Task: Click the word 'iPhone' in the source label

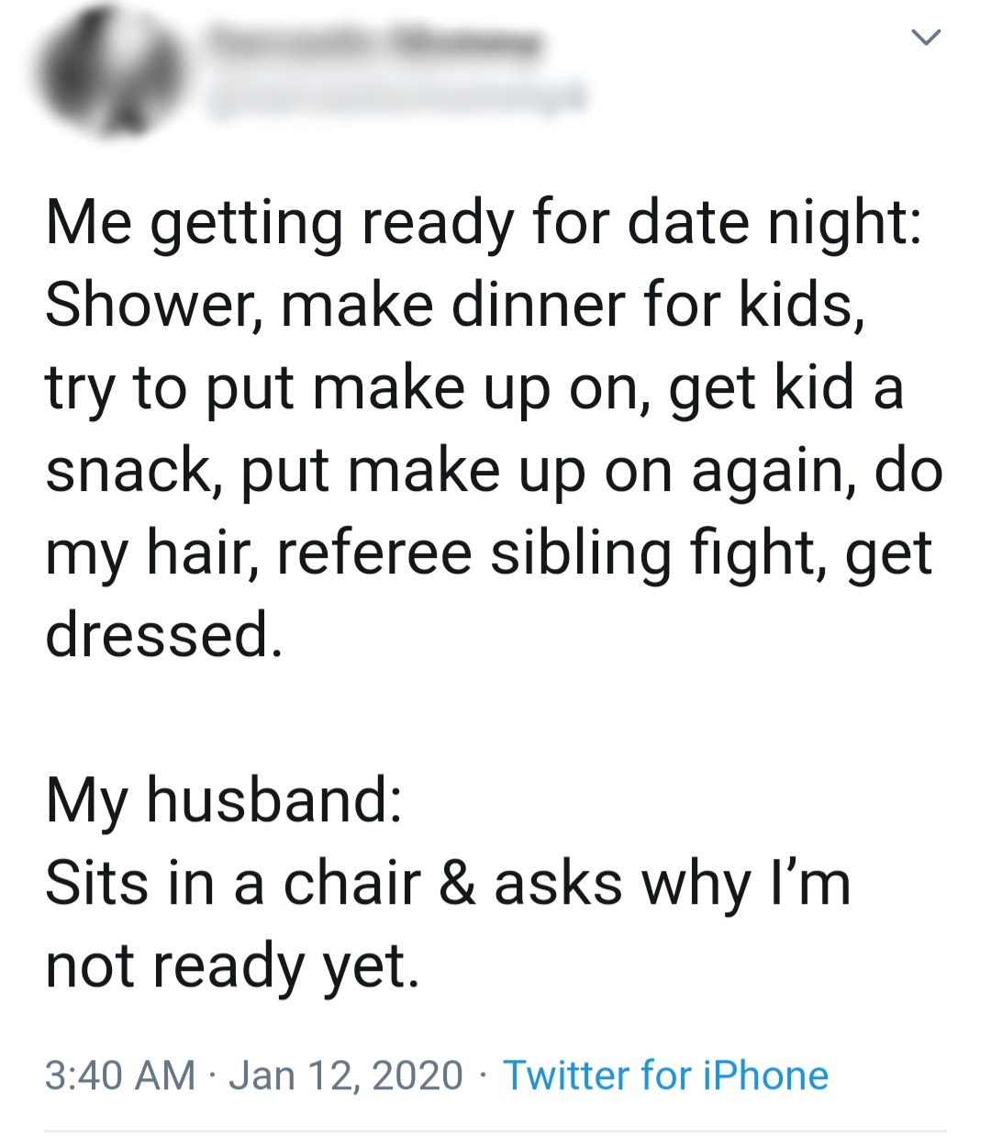Action: tap(765, 1076)
